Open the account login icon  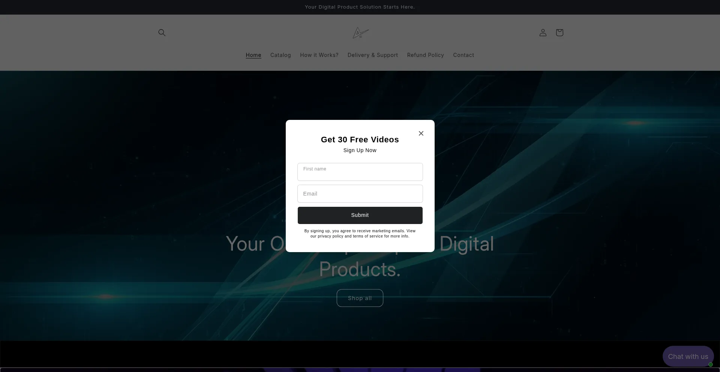coord(543,33)
